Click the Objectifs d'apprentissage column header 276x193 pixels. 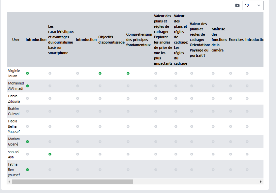[111, 40]
